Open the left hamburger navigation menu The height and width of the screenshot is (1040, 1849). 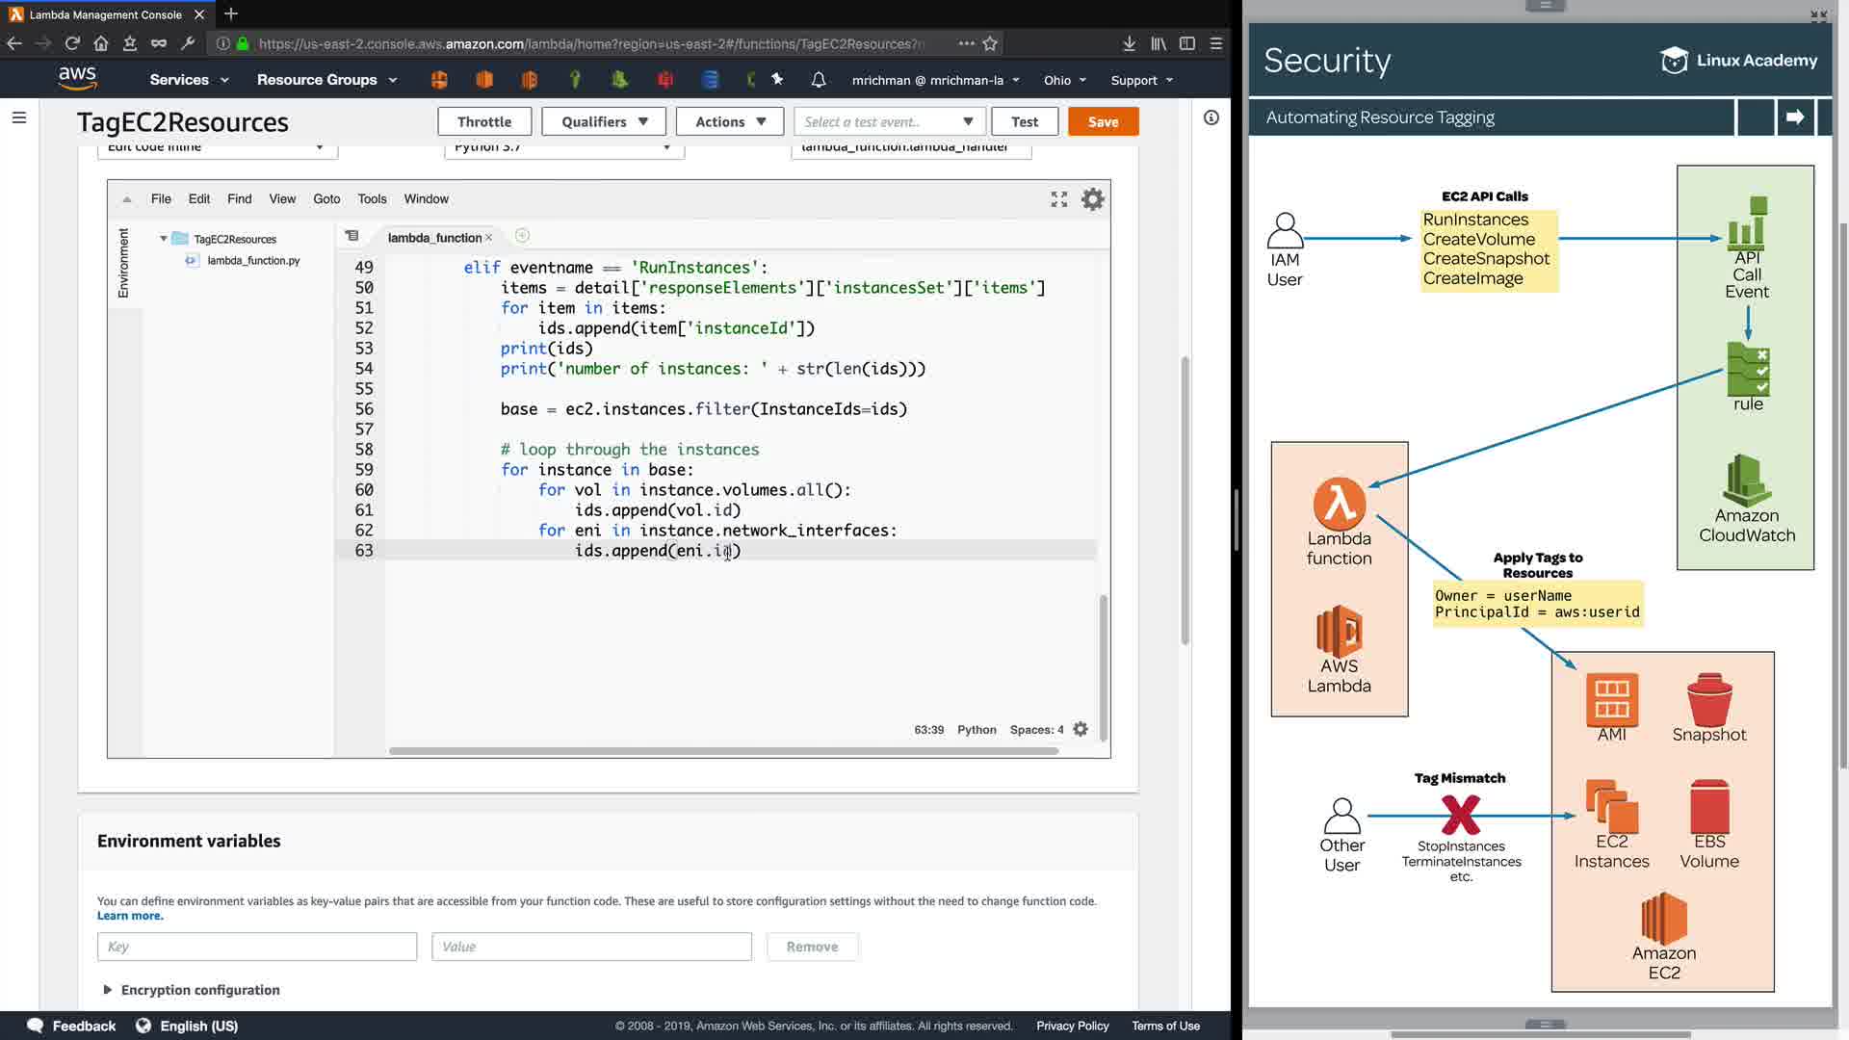tap(19, 117)
